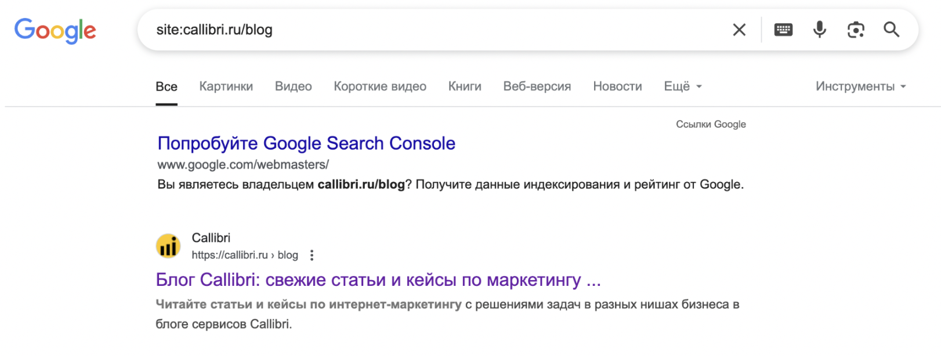This screenshot has width=941, height=356.
Task: Start voice search with the microphone icon
Action: click(x=819, y=30)
